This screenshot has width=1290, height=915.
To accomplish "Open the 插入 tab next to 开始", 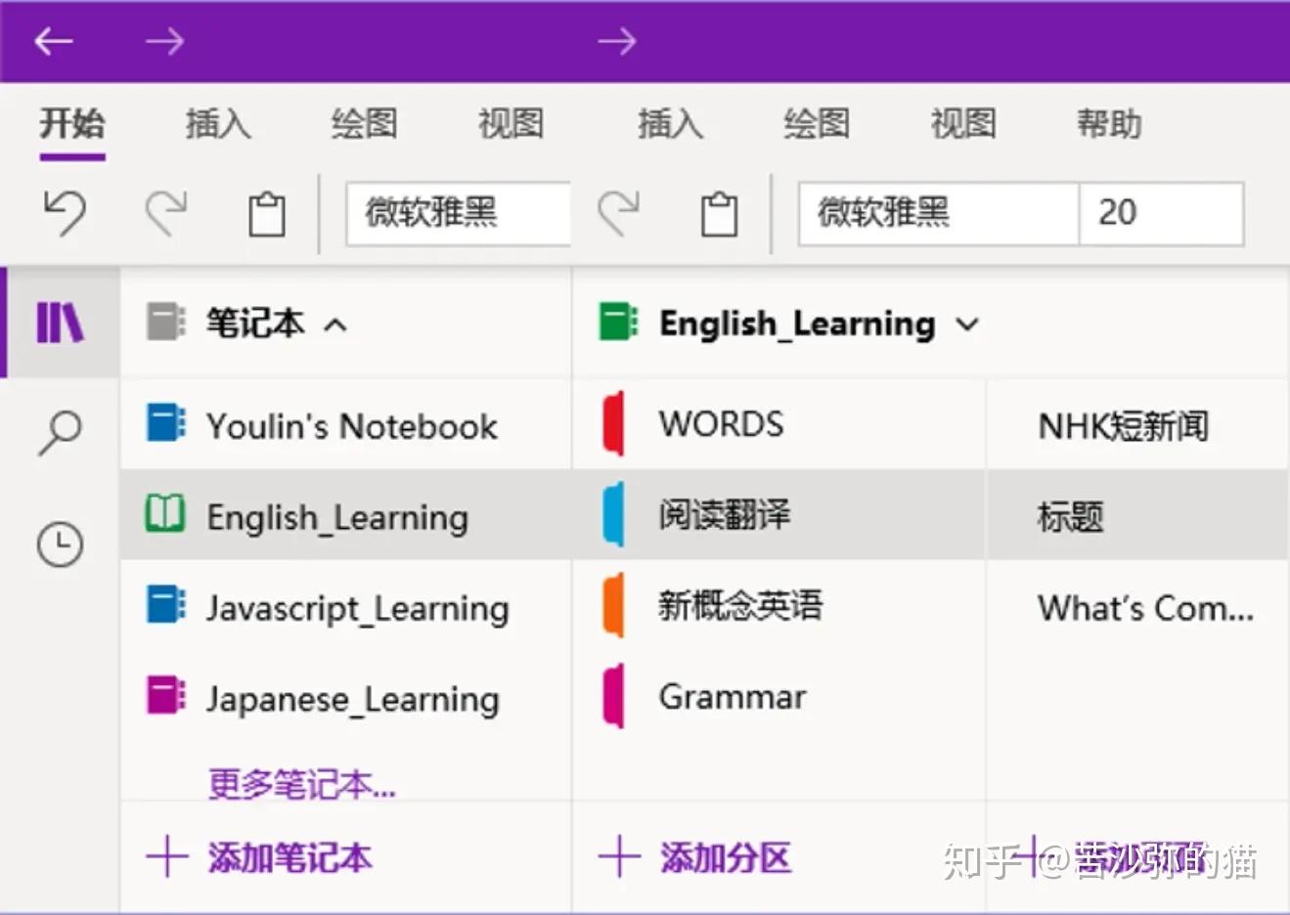I will coord(218,124).
